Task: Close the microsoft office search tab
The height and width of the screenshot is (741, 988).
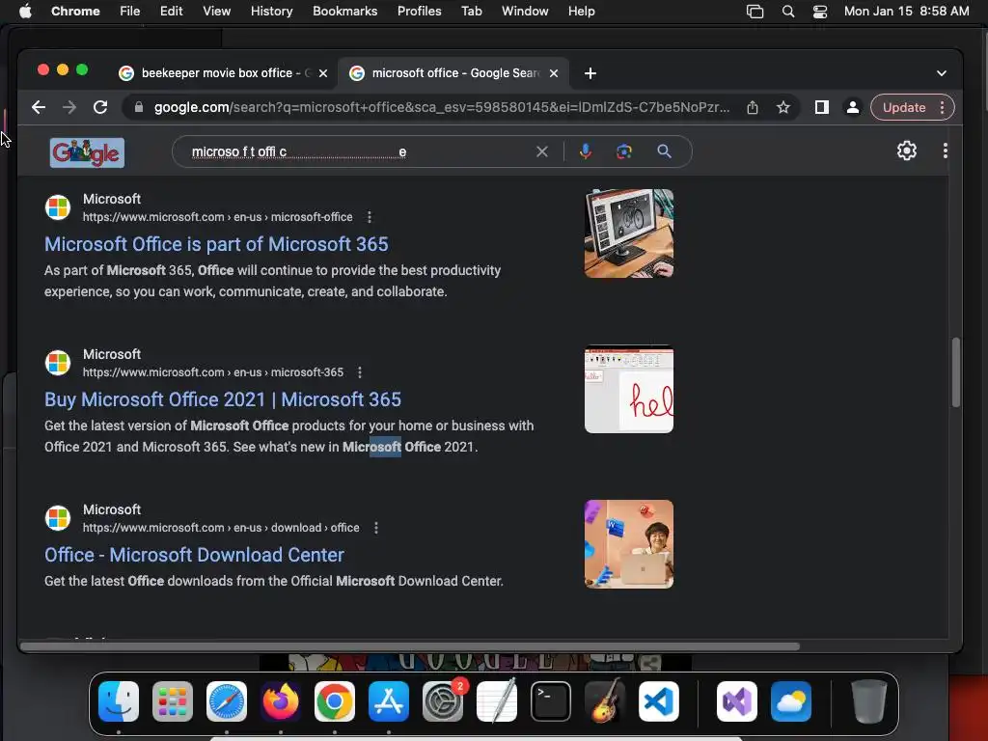Action: (x=554, y=73)
